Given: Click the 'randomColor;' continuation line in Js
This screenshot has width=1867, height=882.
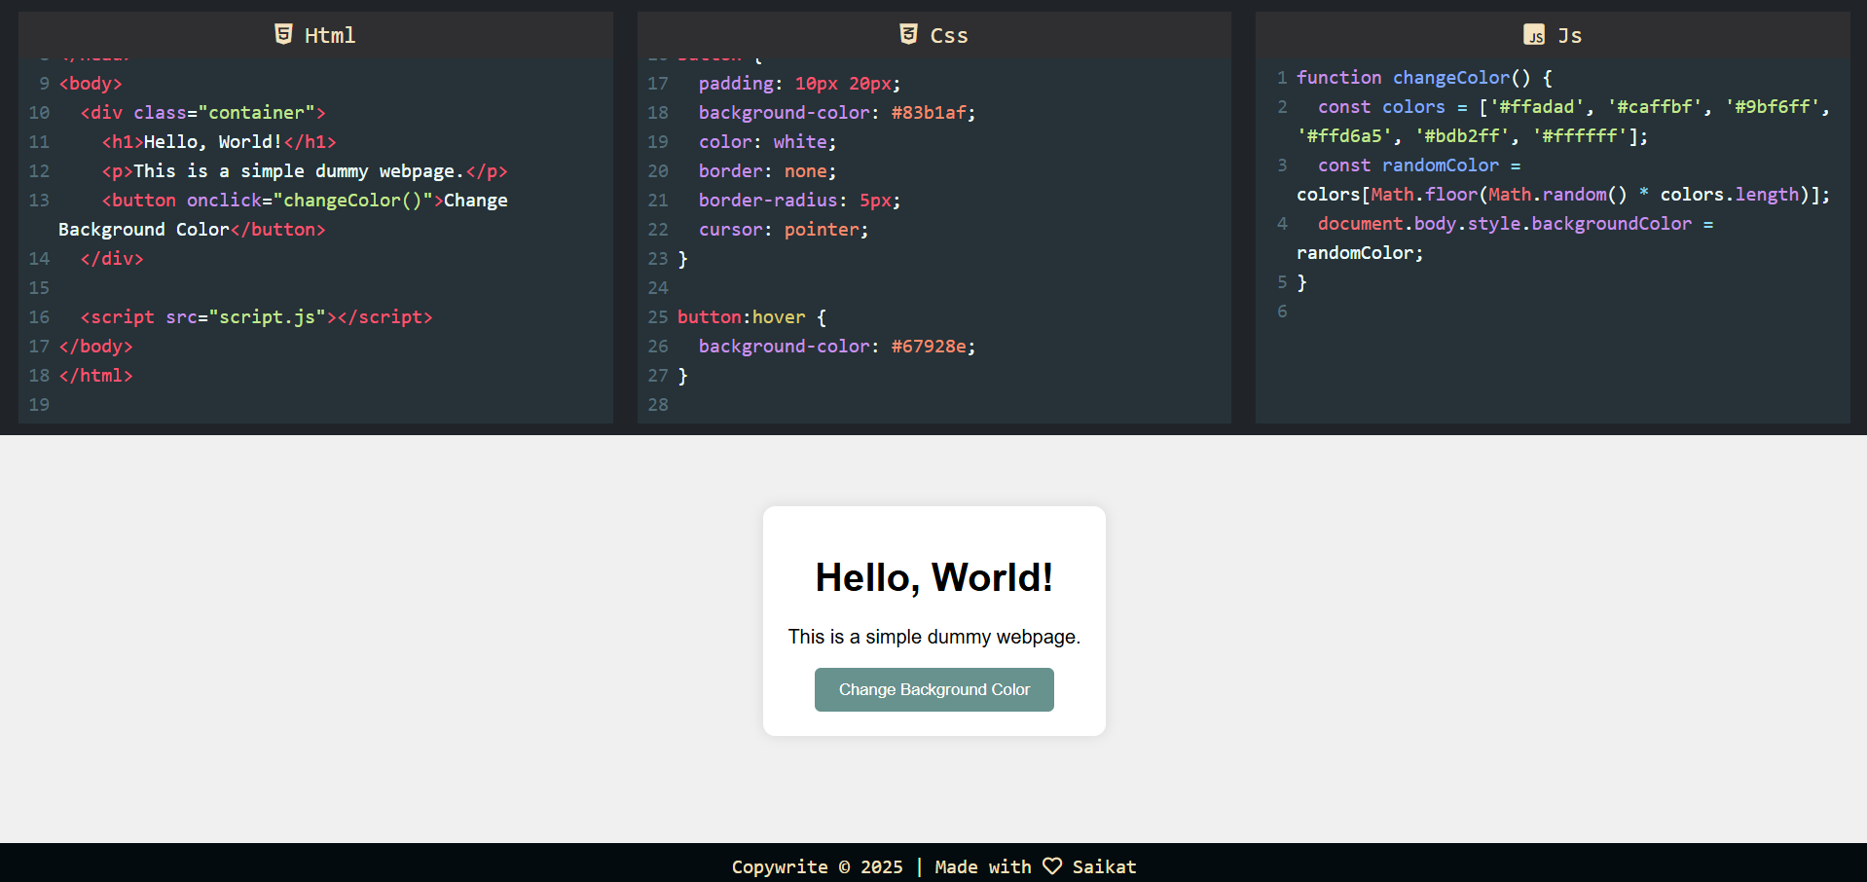Looking at the screenshot, I should tap(1360, 253).
